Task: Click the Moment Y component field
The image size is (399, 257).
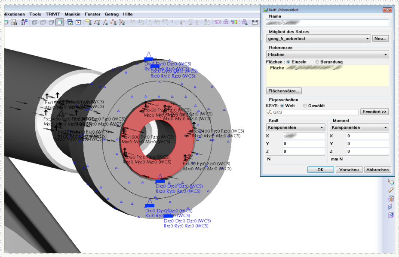Action: coord(368,143)
